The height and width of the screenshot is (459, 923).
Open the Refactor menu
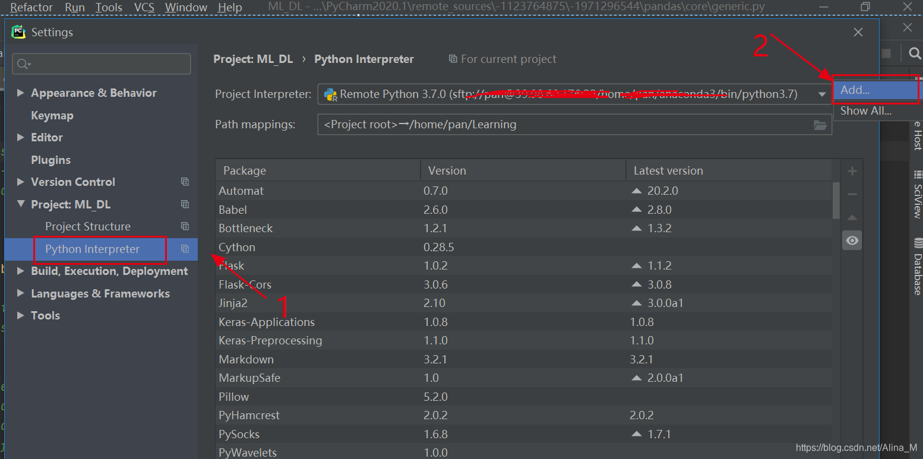(31, 8)
